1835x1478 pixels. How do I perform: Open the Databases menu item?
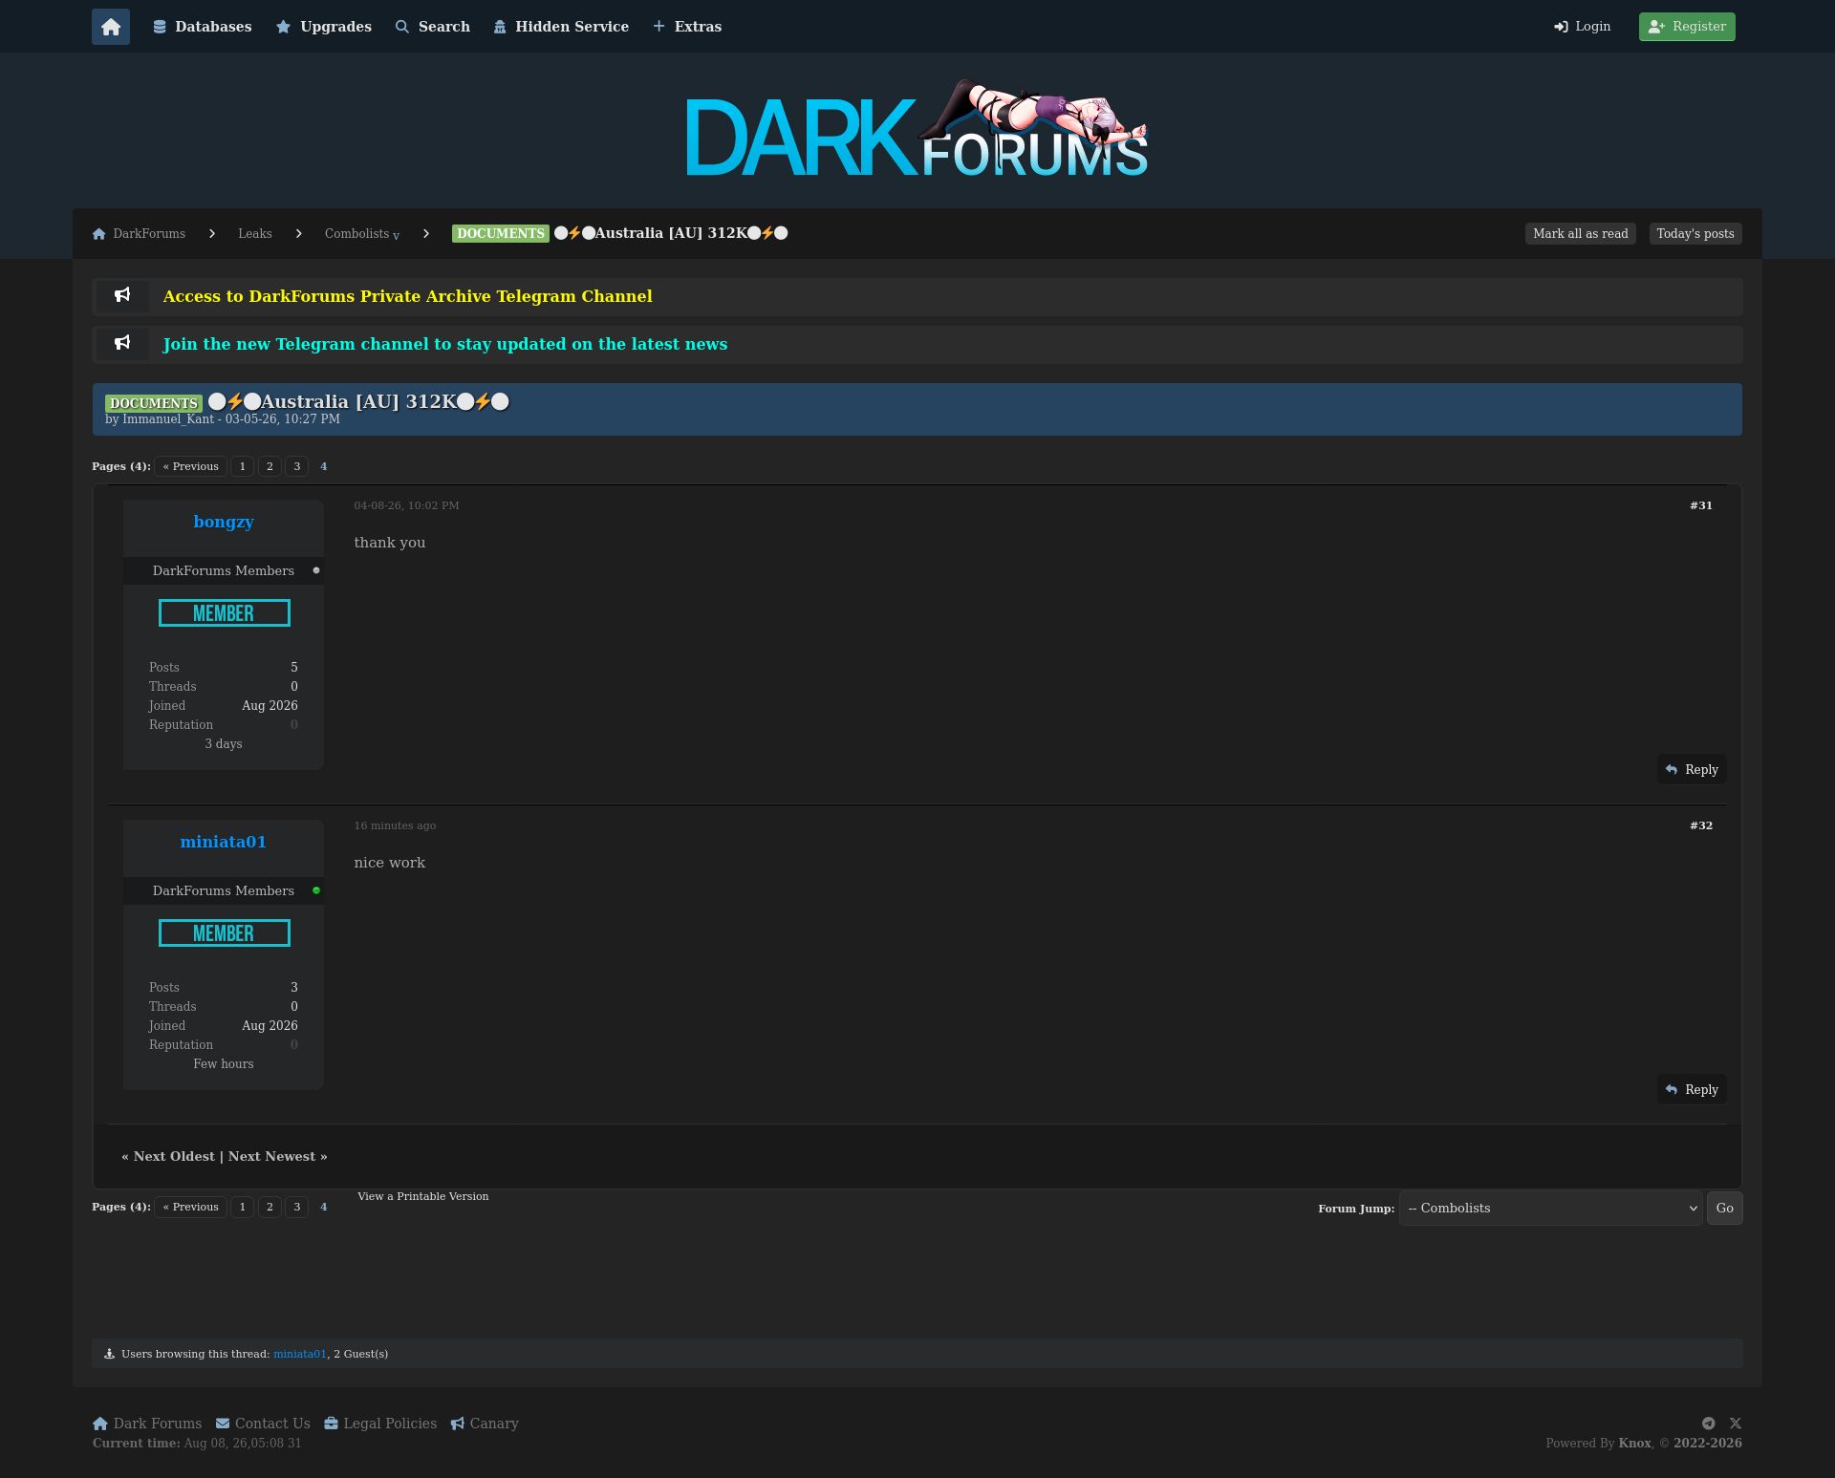(x=203, y=27)
